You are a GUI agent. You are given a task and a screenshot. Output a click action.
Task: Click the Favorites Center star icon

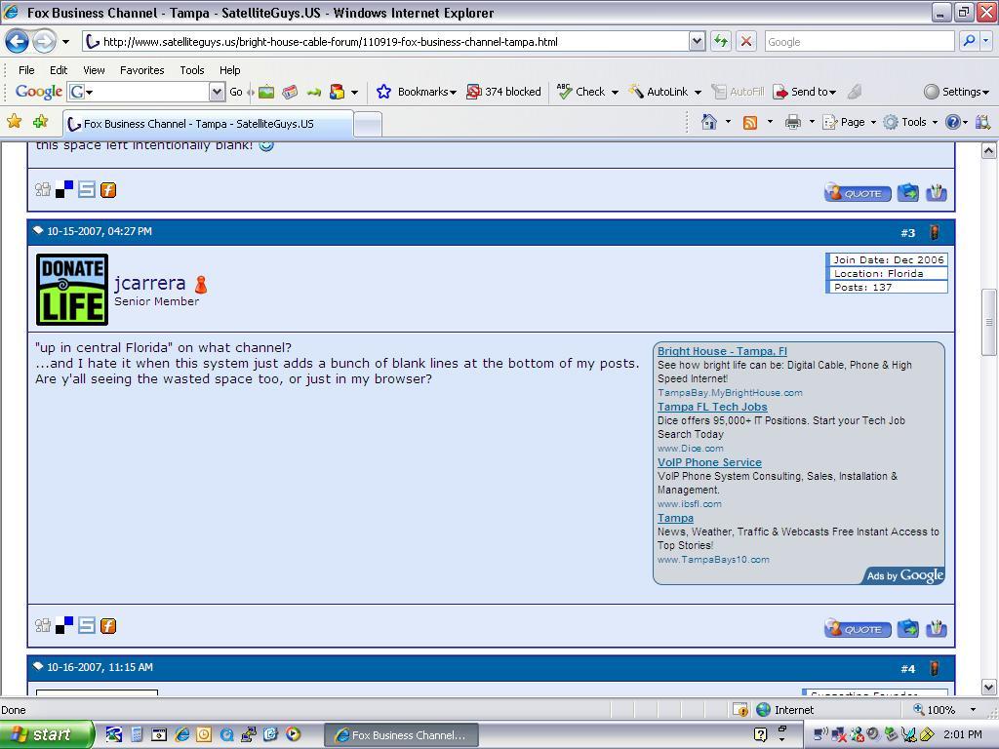point(14,121)
